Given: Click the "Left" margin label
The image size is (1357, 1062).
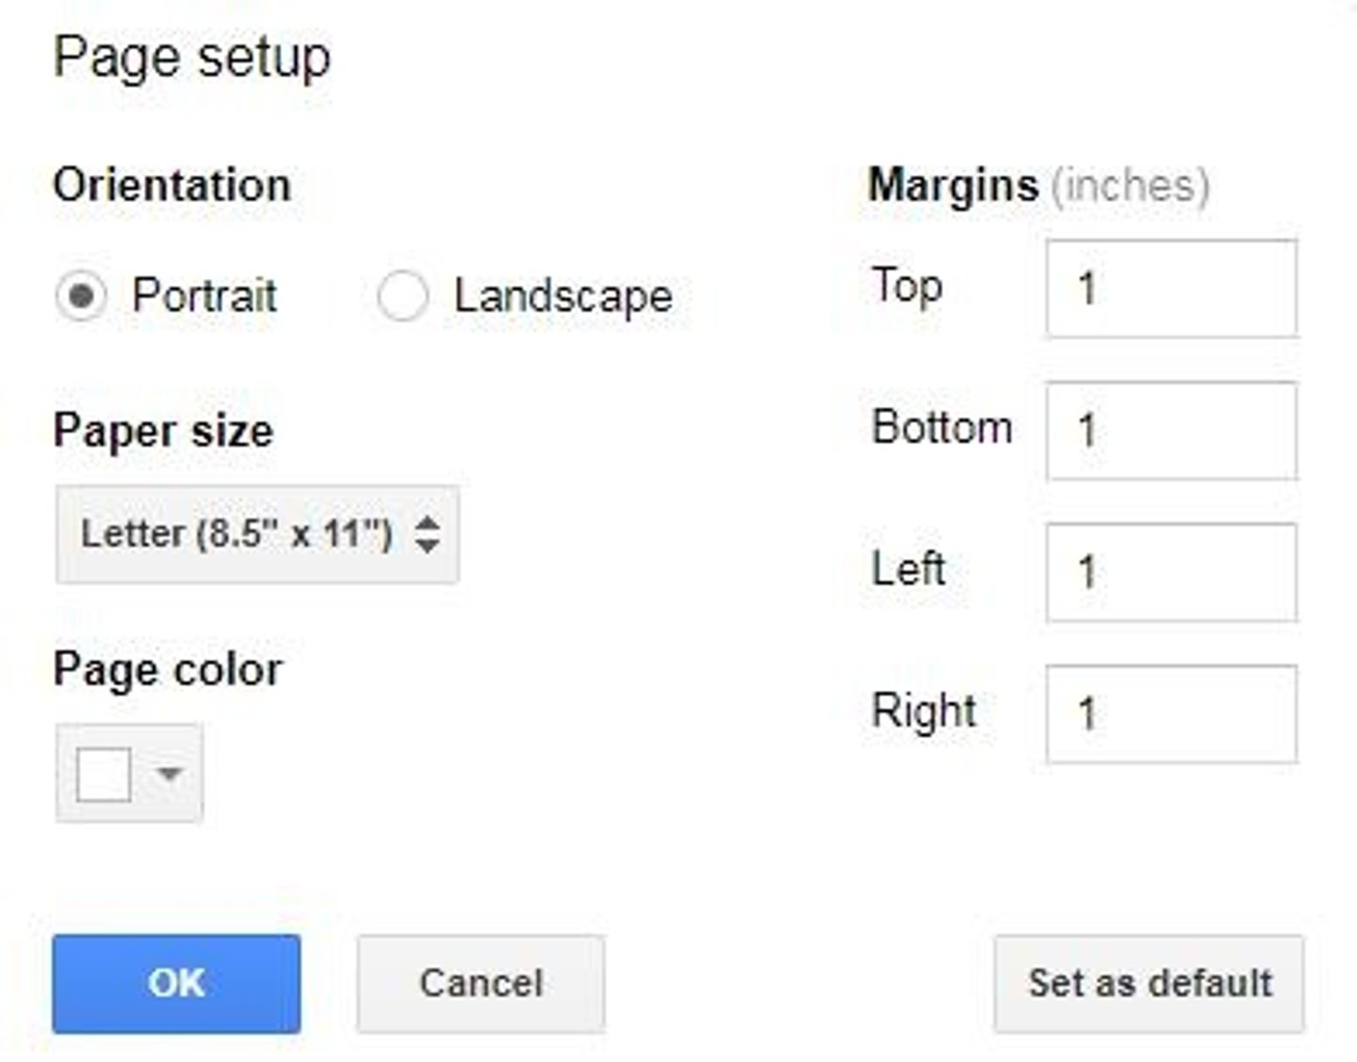Looking at the screenshot, I should click(907, 569).
